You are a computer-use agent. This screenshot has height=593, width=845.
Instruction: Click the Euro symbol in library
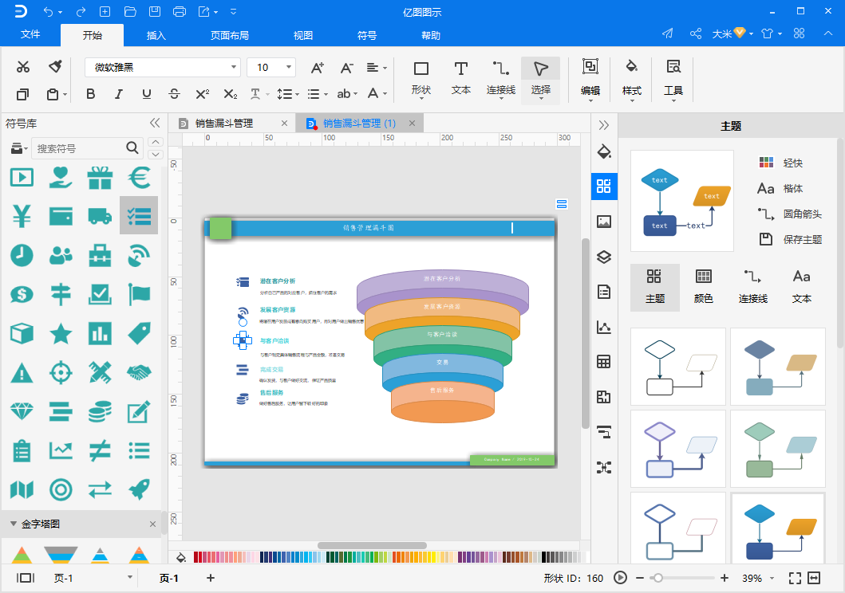pyautogui.click(x=139, y=177)
